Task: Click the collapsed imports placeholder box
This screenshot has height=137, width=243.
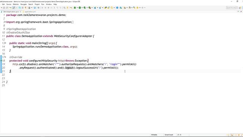Action: click(x=73, y=22)
